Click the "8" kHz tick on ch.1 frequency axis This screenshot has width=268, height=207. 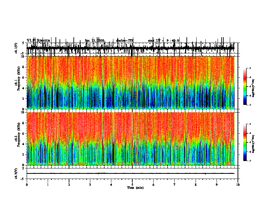click(23, 67)
